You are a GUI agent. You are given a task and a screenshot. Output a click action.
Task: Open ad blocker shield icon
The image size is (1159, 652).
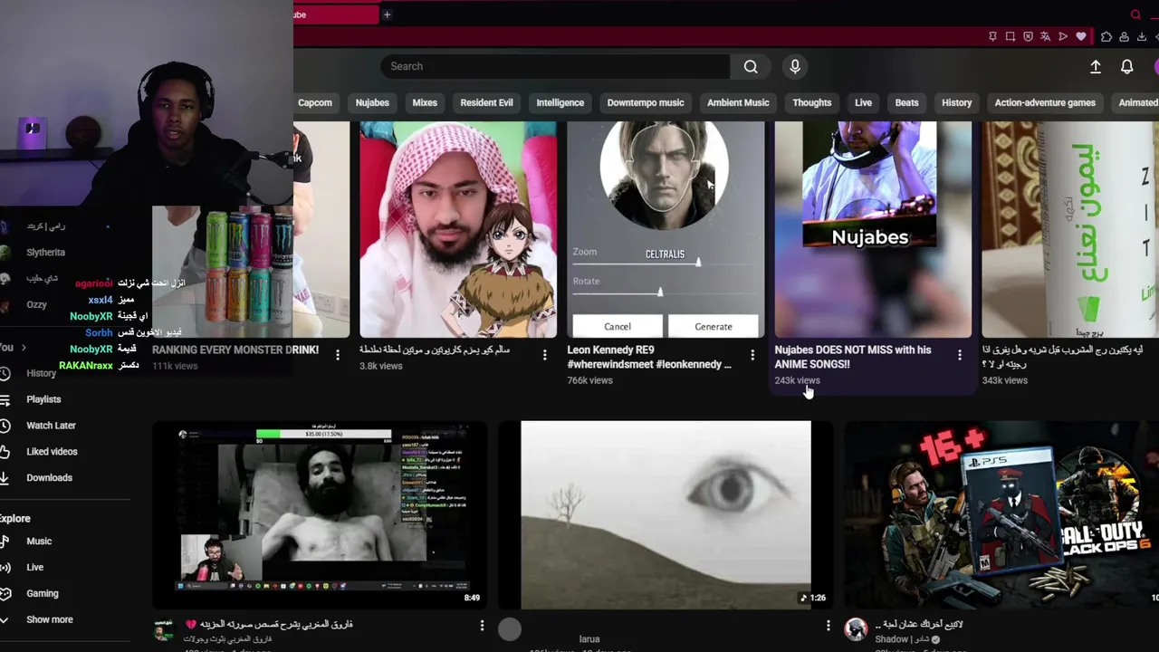click(1028, 37)
